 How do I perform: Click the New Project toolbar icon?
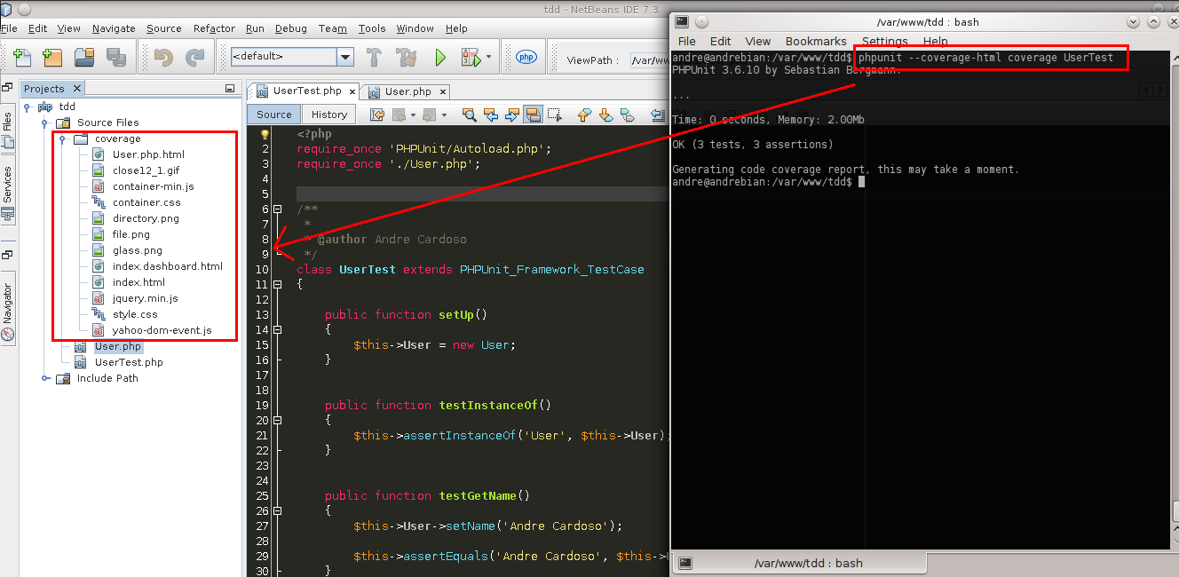[53, 58]
